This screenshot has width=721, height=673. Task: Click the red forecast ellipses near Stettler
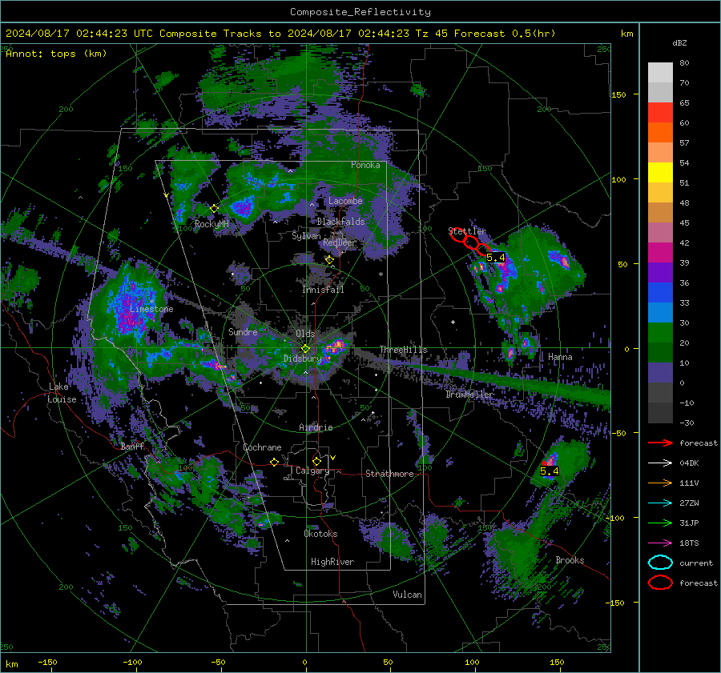click(470, 242)
